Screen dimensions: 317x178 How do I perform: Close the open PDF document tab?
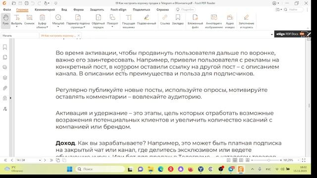click(79, 36)
